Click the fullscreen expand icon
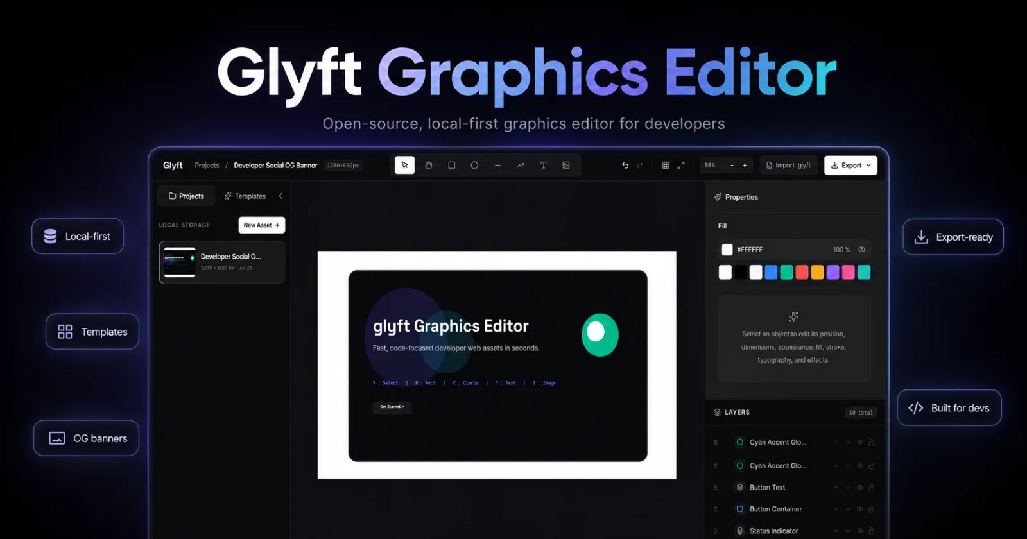The image size is (1027, 539). click(x=681, y=165)
